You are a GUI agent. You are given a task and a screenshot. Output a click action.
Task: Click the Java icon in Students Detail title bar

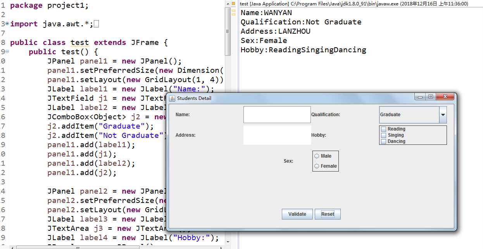click(x=172, y=98)
